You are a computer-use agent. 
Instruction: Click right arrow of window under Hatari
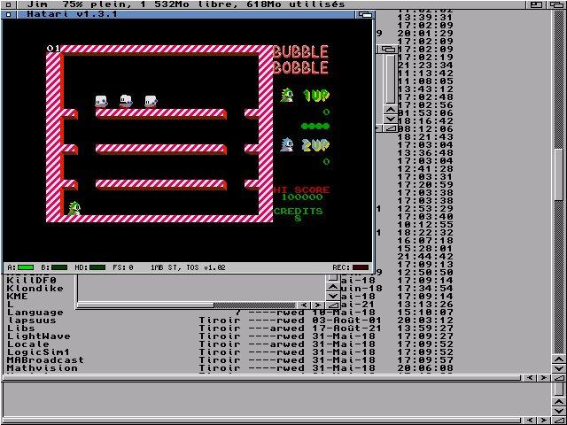click(x=318, y=305)
